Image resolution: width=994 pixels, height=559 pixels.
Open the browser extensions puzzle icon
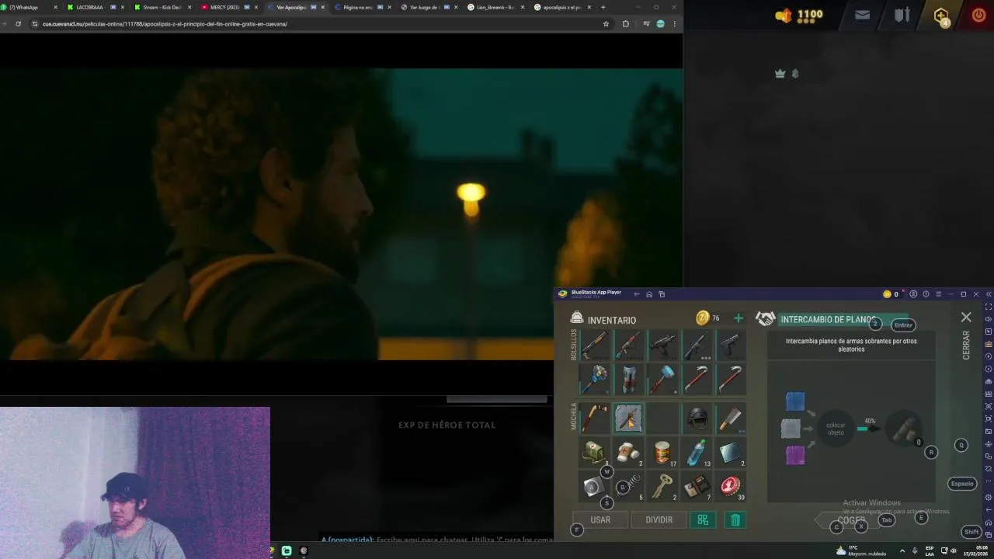click(x=625, y=24)
